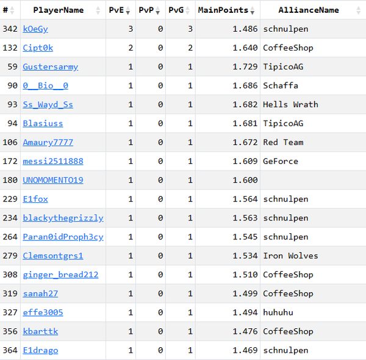
Task: Sort by MainPoints column arrow icon
Action: click(253, 10)
